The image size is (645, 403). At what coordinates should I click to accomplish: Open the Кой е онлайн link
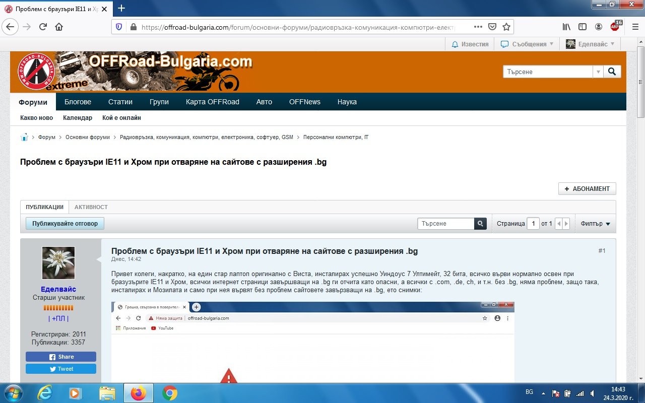[x=121, y=118]
